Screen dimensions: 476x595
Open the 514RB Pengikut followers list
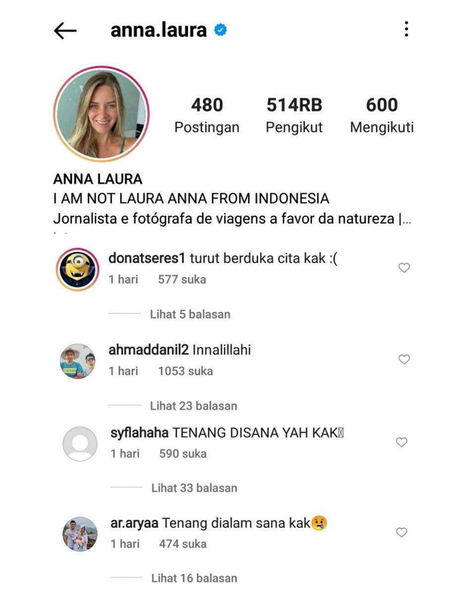tap(295, 115)
